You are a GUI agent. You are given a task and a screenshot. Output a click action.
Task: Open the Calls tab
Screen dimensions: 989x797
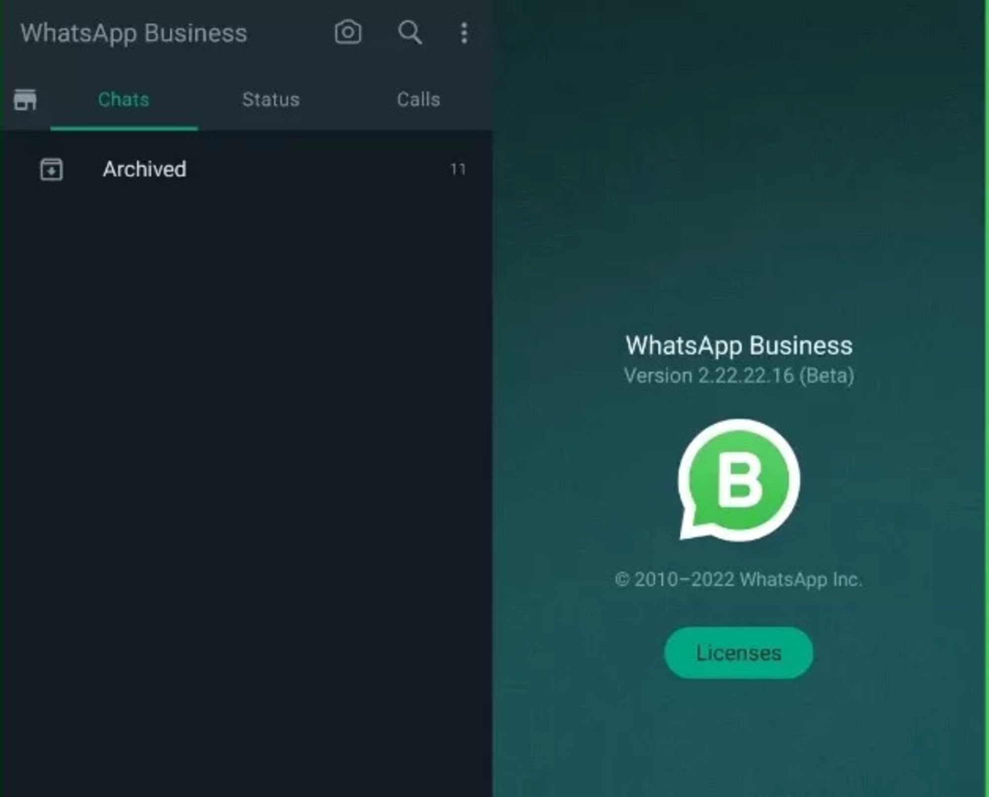pos(418,98)
